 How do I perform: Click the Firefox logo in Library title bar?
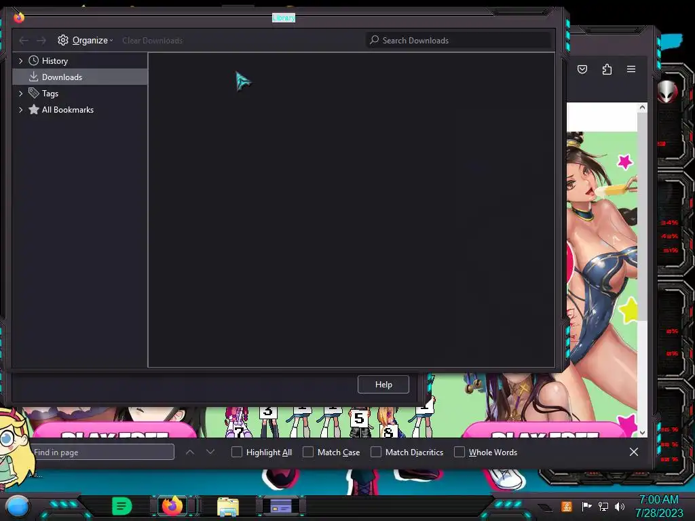point(18,17)
